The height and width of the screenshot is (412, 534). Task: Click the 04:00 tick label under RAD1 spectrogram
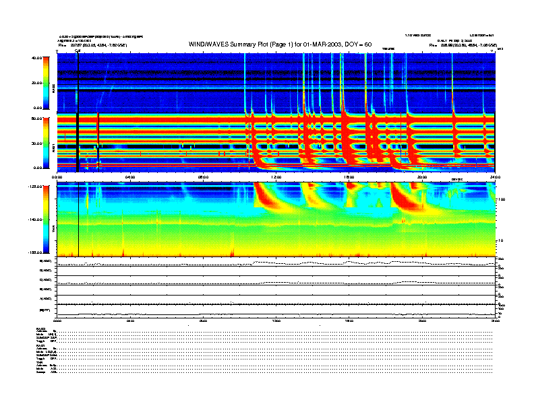pos(130,177)
